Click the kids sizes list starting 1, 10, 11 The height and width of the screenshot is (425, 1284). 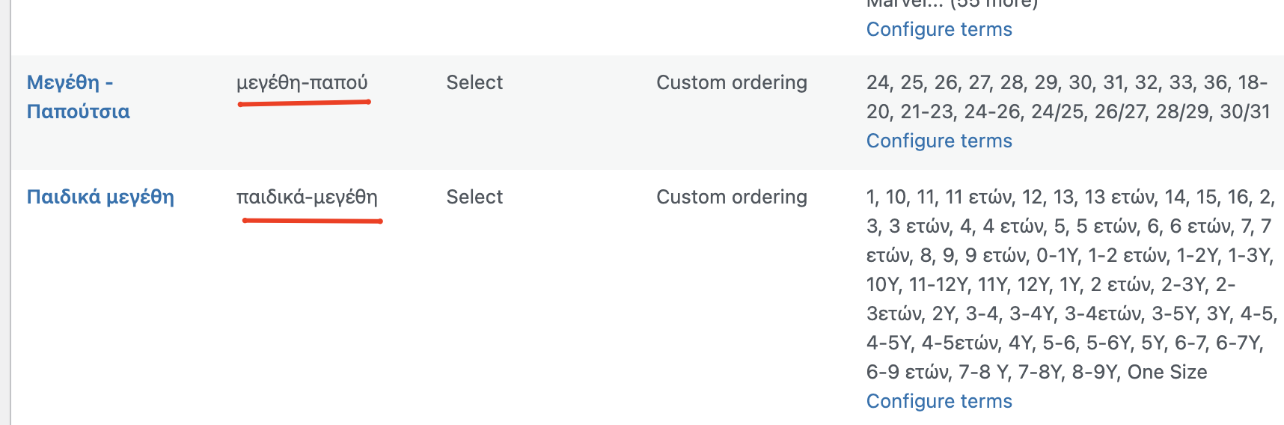[x=1071, y=284]
